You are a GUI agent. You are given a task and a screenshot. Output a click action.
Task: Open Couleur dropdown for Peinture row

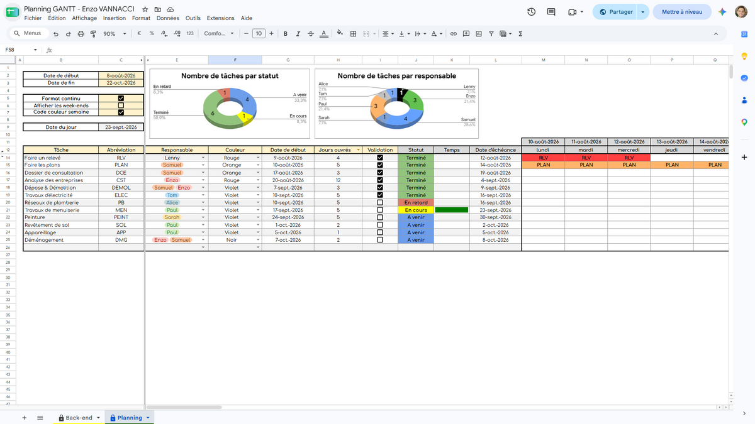258,217
